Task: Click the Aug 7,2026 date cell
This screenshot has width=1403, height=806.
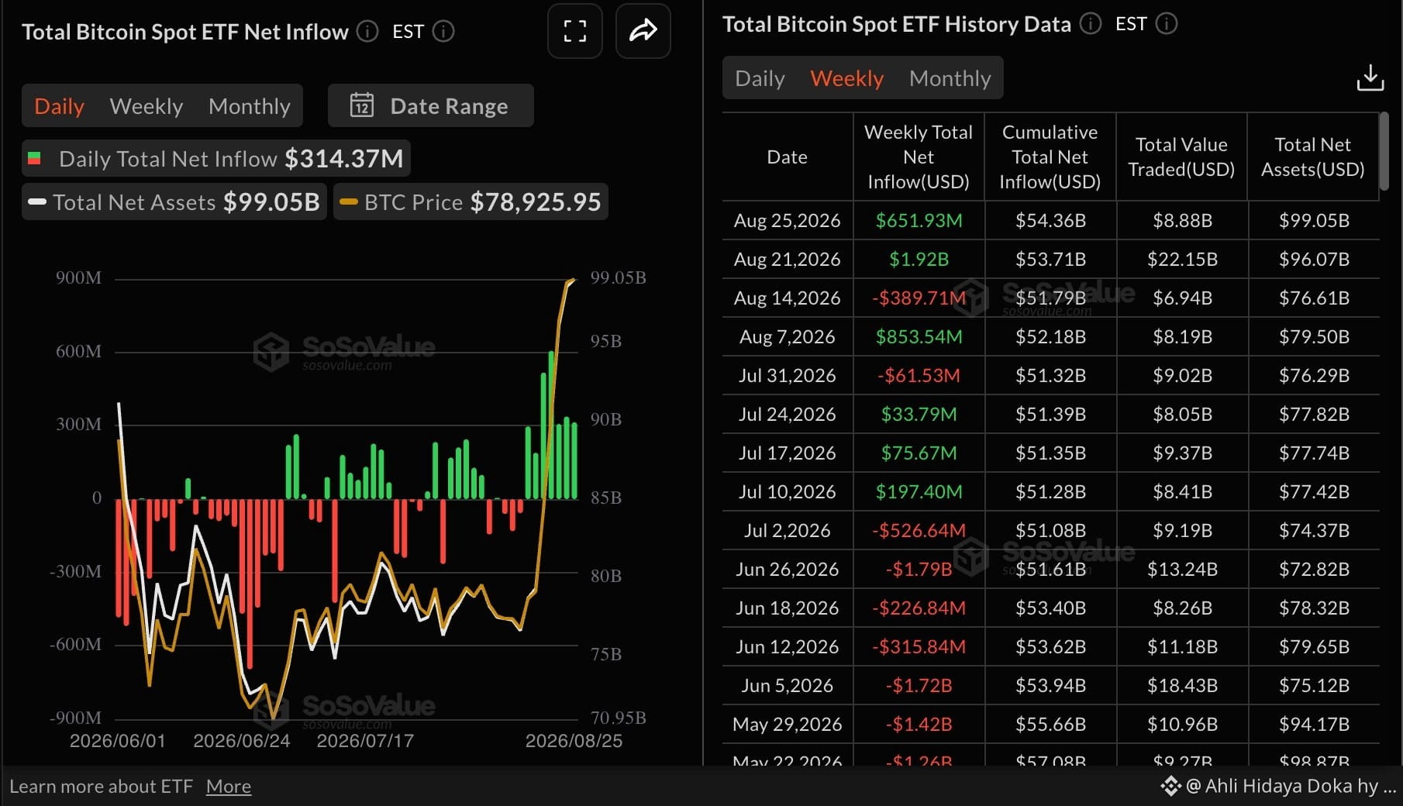Action: coord(787,336)
